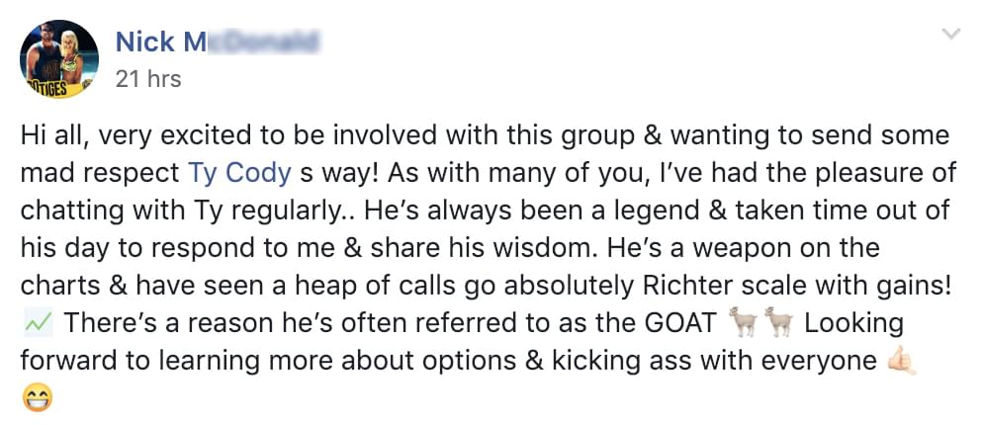The image size is (983, 425).
Task: Click the first goat emoji
Action: 744,322
